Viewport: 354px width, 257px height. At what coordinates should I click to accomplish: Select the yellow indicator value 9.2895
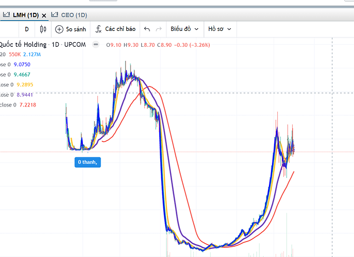point(25,85)
